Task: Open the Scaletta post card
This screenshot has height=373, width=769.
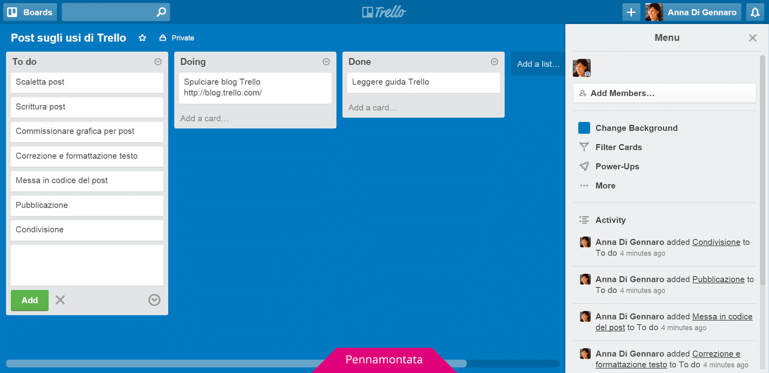Action: (87, 82)
